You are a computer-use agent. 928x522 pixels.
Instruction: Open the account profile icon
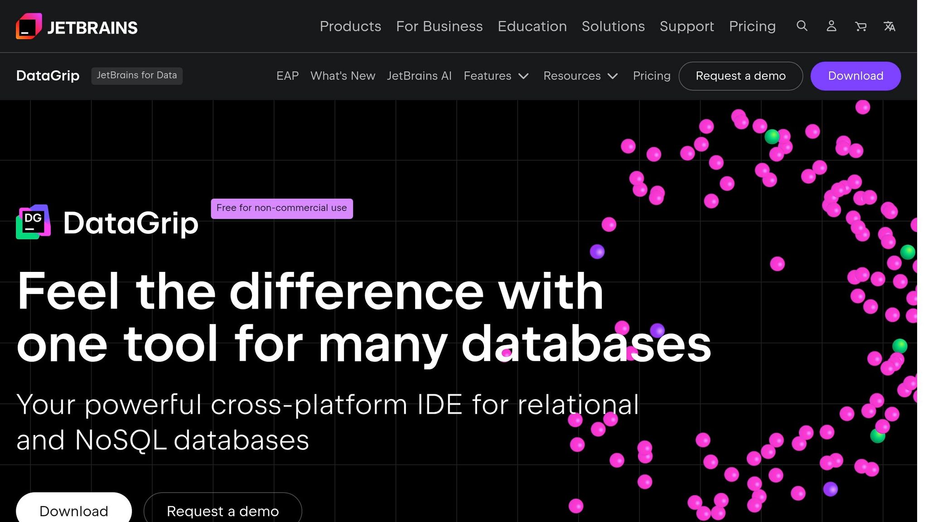[x=831, y=26]
